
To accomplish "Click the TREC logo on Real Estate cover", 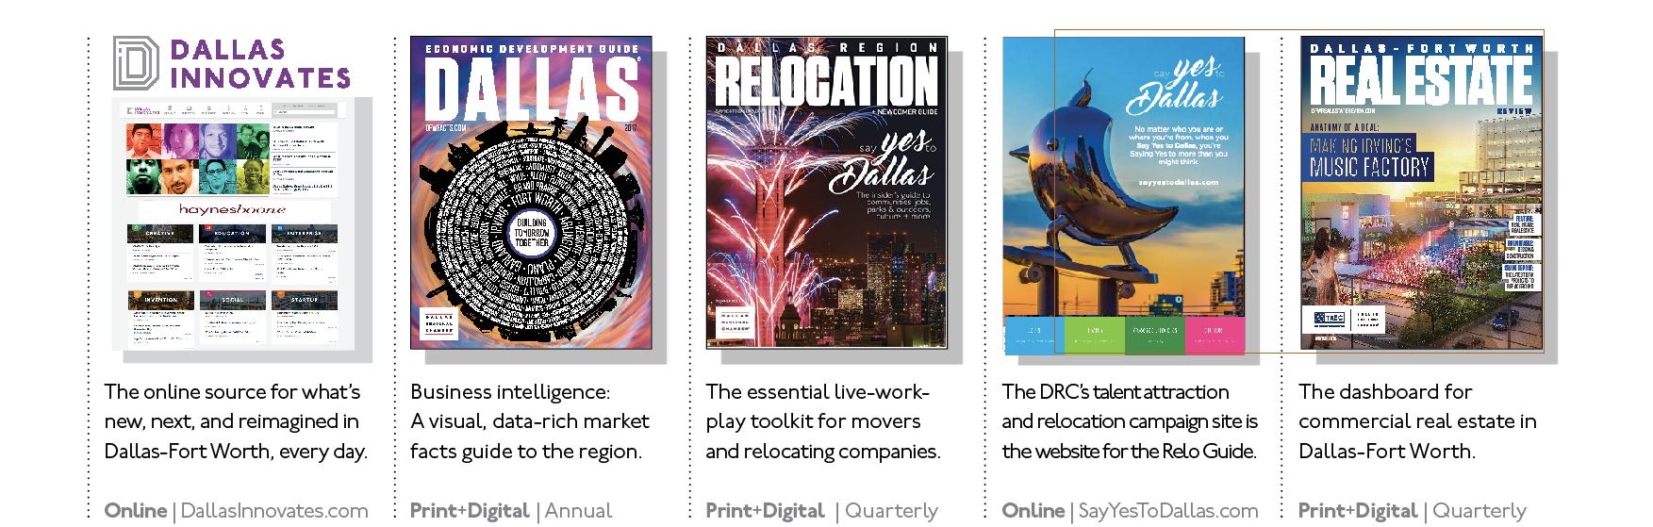I will [x=1330, y=319].
